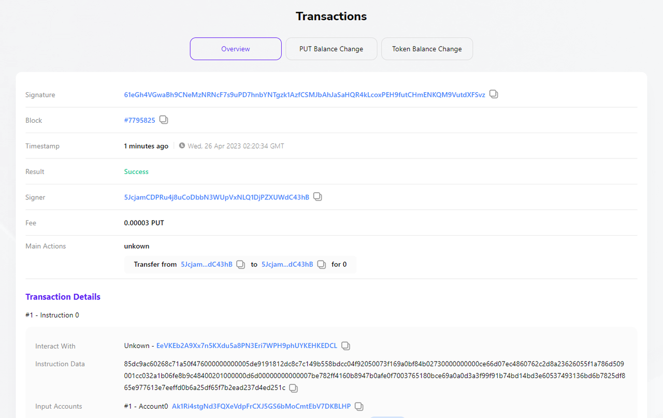
Task: Open the signer address link
Action: tap(217, 197)
